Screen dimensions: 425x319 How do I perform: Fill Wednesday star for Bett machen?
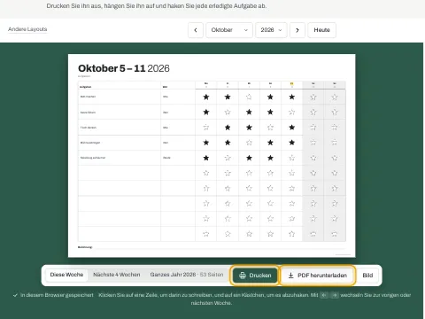(249, 97)
